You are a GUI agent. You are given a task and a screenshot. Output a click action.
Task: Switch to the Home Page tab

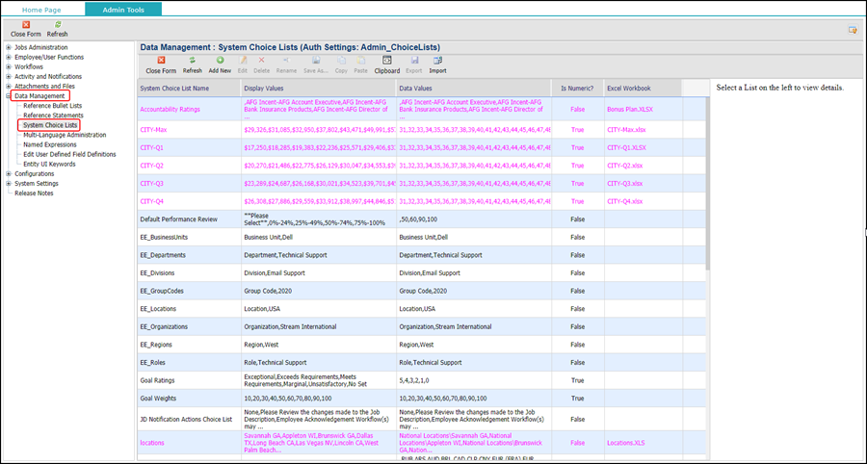40,9
